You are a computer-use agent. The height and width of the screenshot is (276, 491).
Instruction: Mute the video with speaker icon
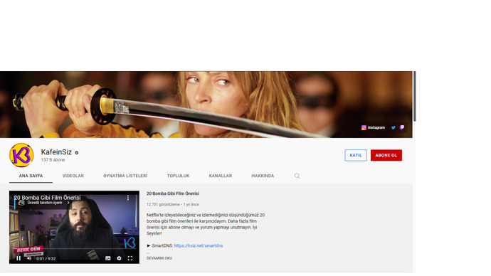tap(29, 258)
